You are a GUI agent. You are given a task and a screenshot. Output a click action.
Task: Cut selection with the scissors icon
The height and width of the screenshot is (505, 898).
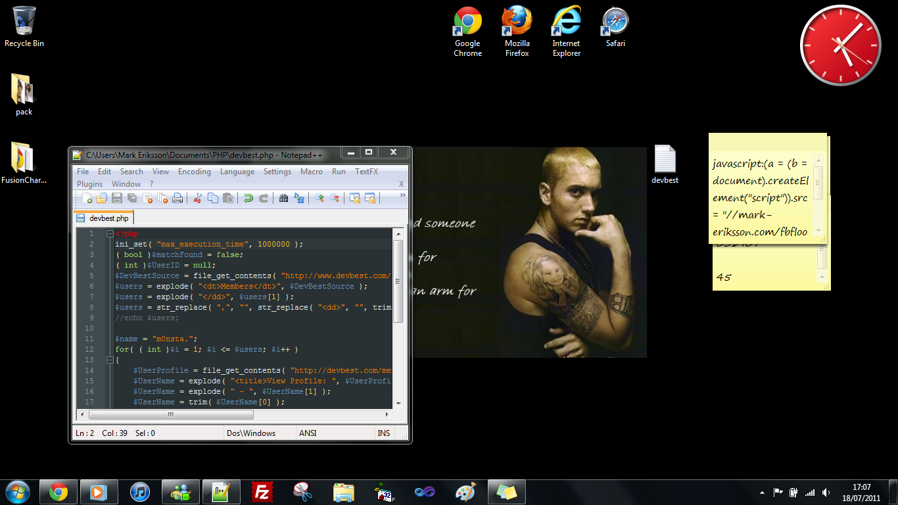[197, 198]
